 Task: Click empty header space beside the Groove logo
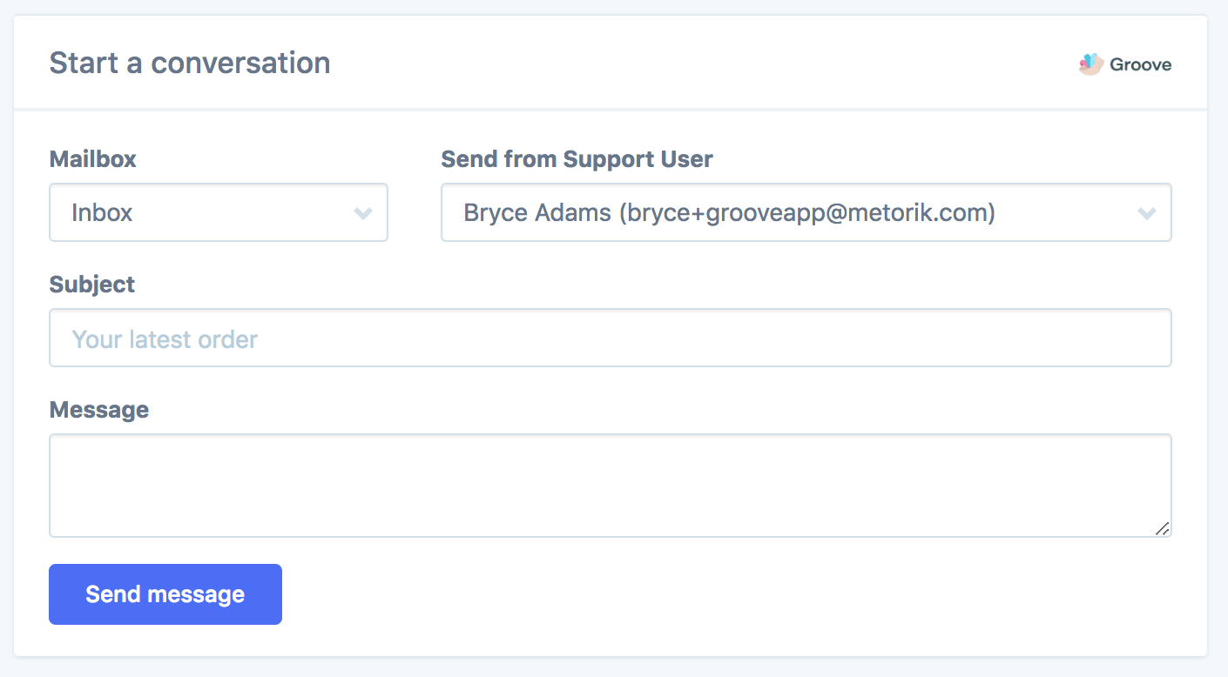point(697,63)
